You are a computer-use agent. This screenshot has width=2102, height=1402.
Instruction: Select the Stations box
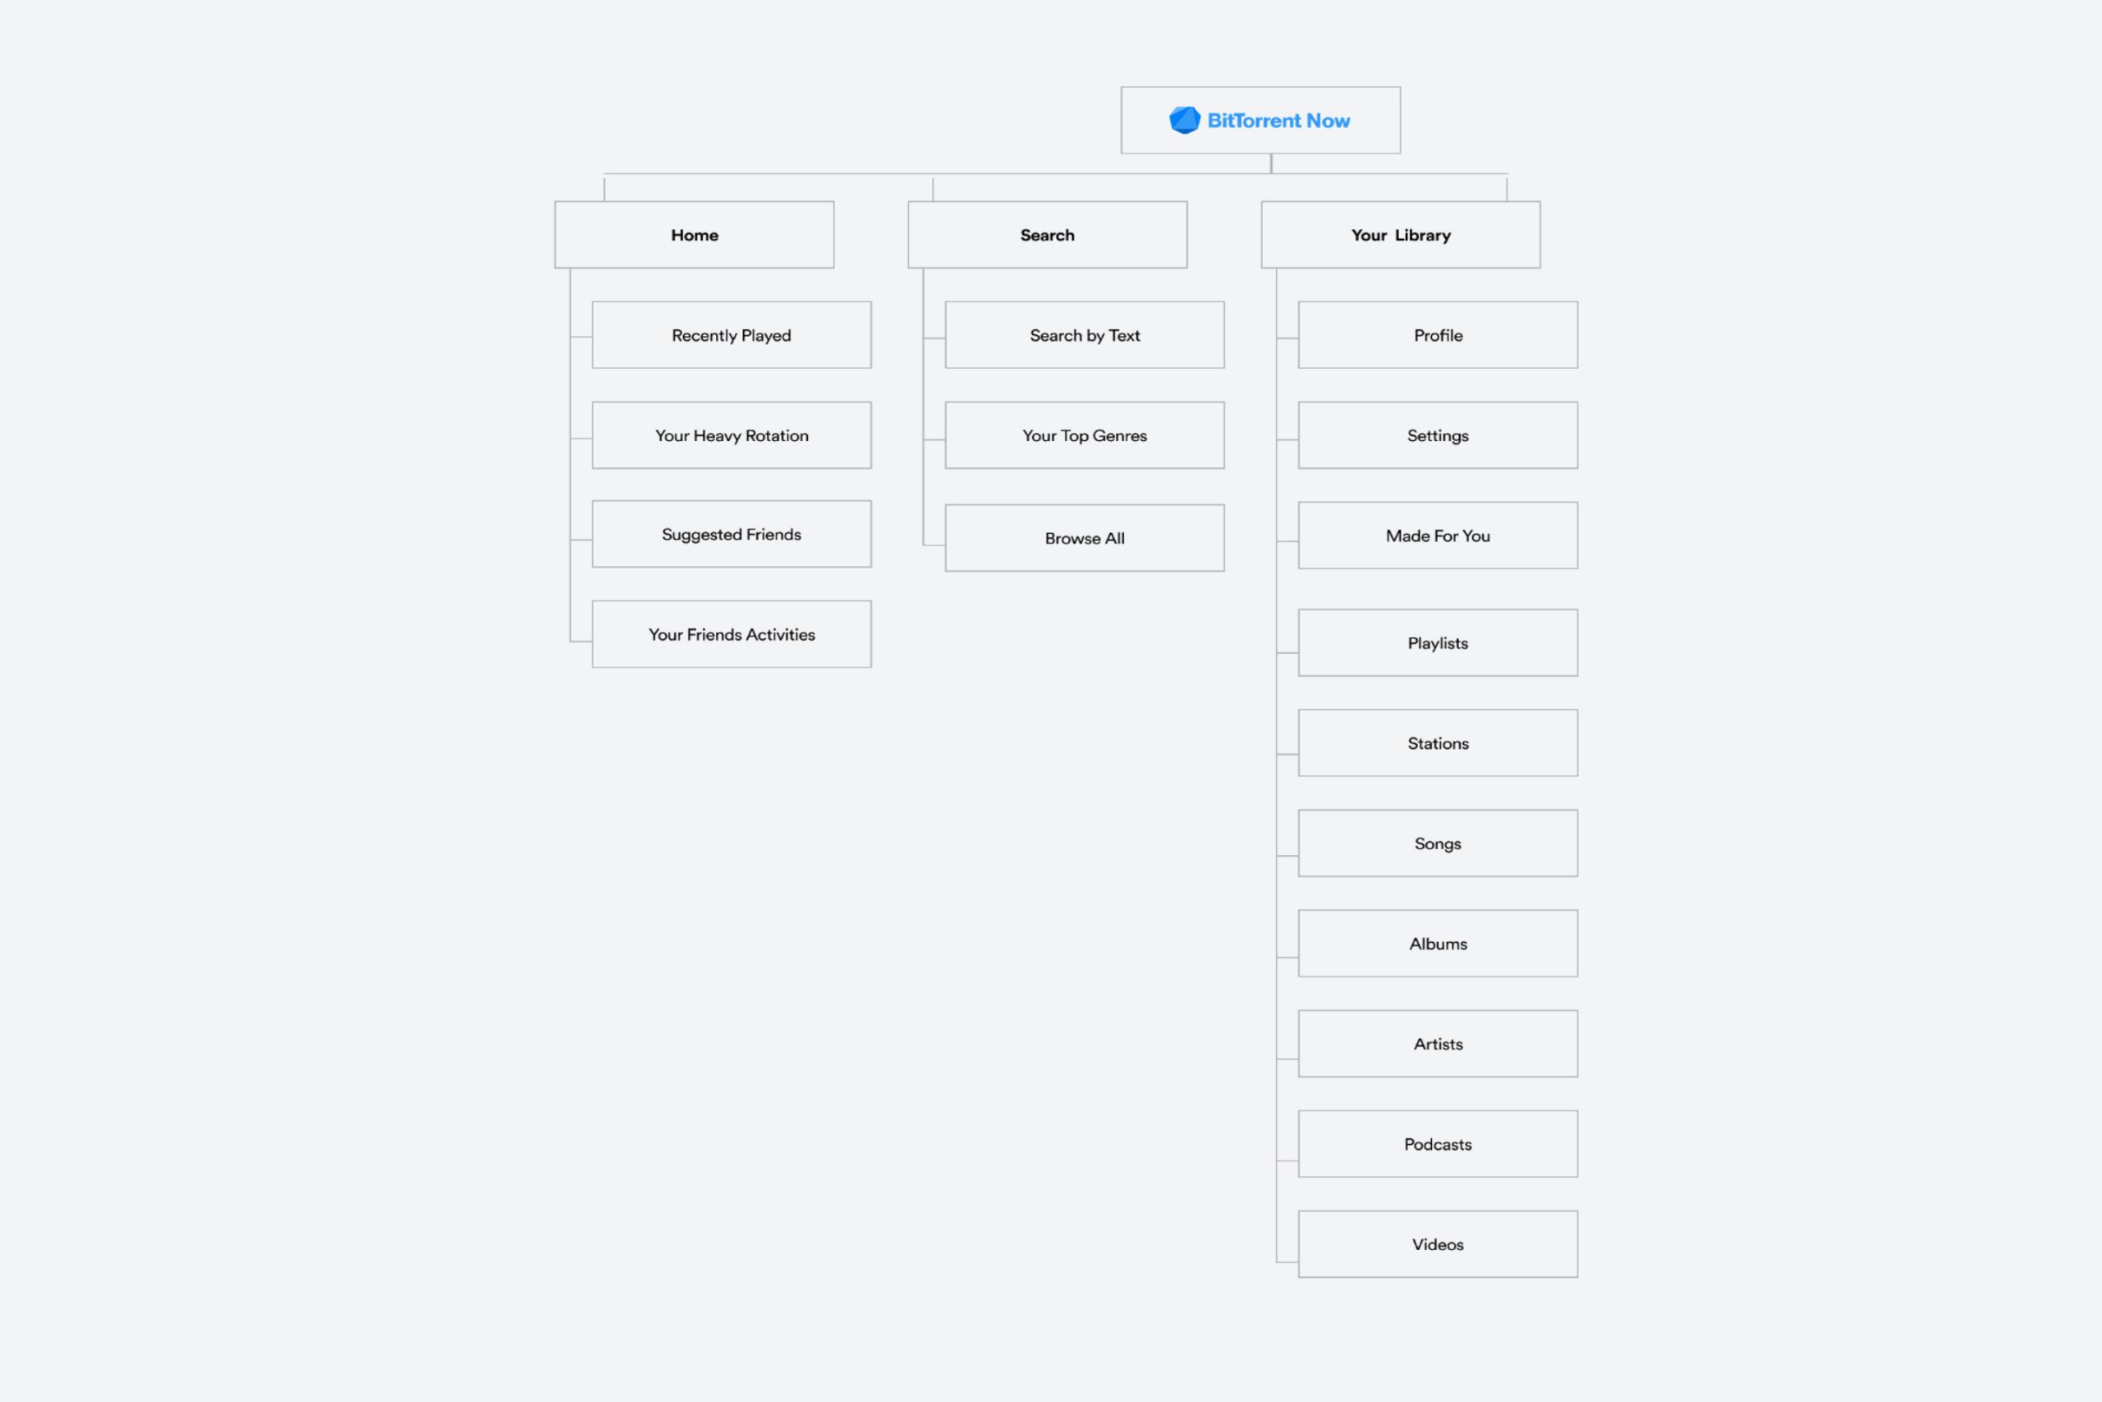pos(1437,743)
